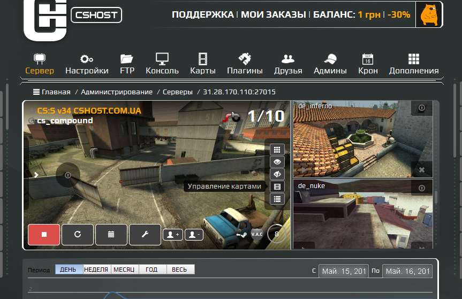Click the Steam key check icon

241,235
